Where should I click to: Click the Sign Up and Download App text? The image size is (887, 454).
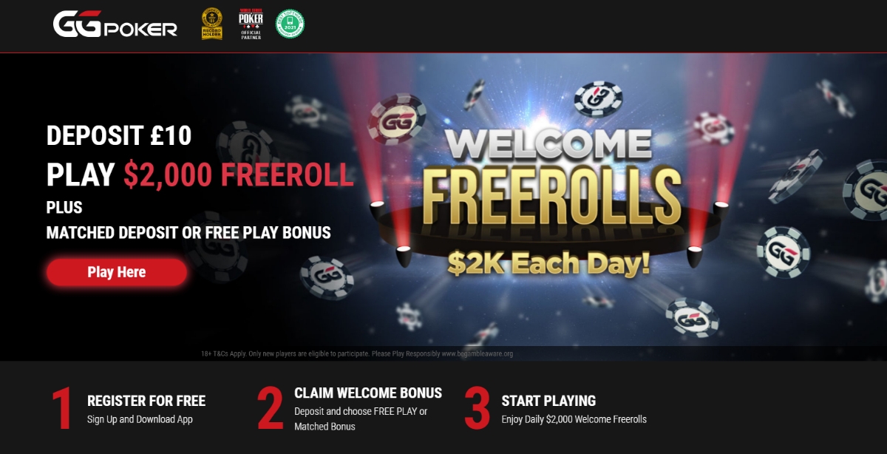[x=140, y=419]
